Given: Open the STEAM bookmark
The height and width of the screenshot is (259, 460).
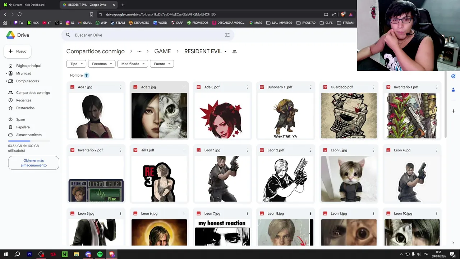Looking at the screenshot, I should pos(118,23).
